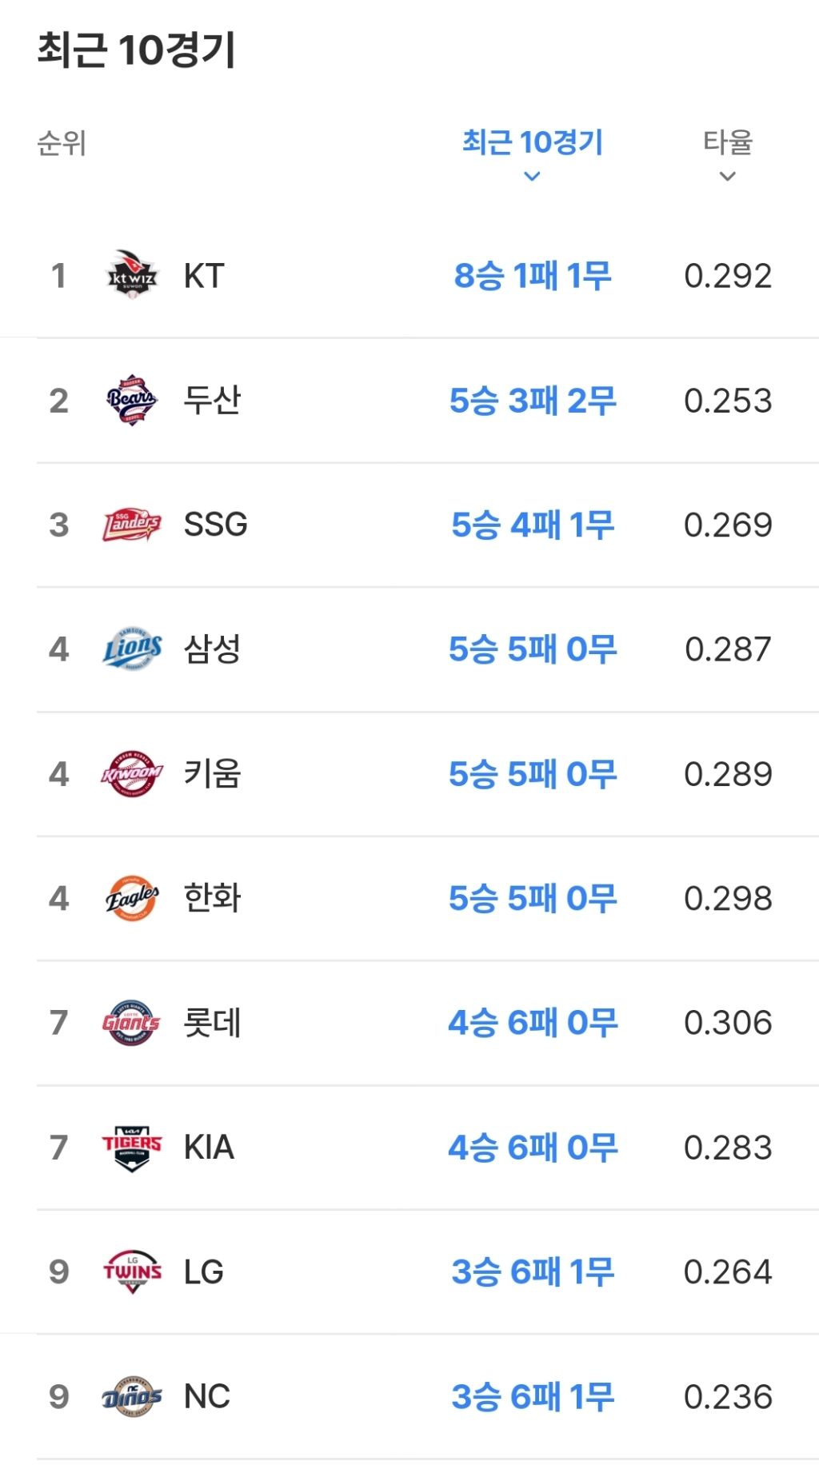The image size is (819, 1477).
Task: Select the 한화 team name
Action: (x=212, y=898)
